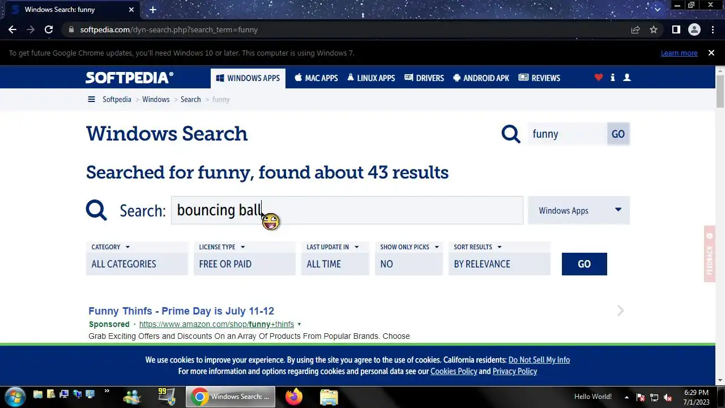Image resolution: width=725 pixels, height=408 pixels.
Task: Click the site lock icon in address bar
Action: point(71,29)
